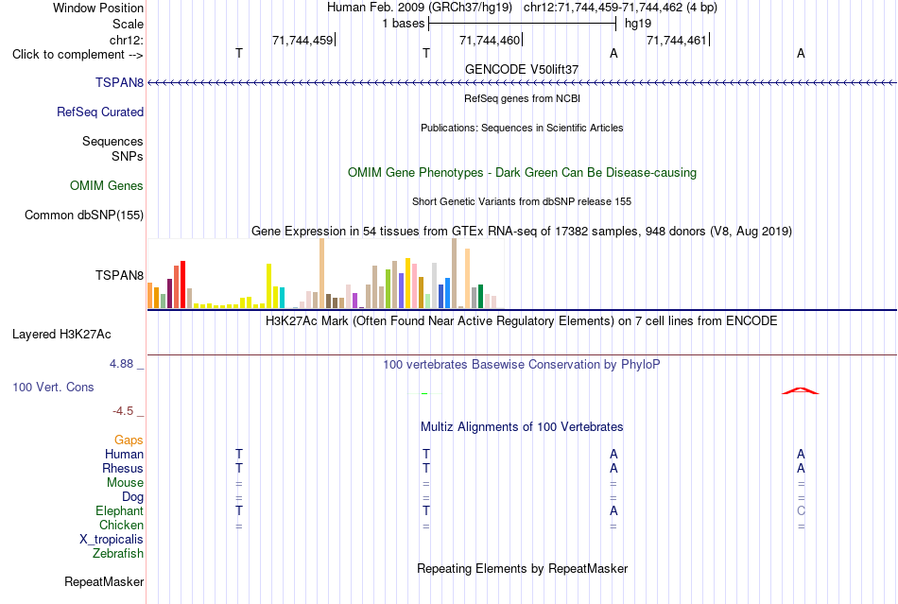Click the TSPAN8 GTEx expression label
898x604 pixels.
click(119, 275)
